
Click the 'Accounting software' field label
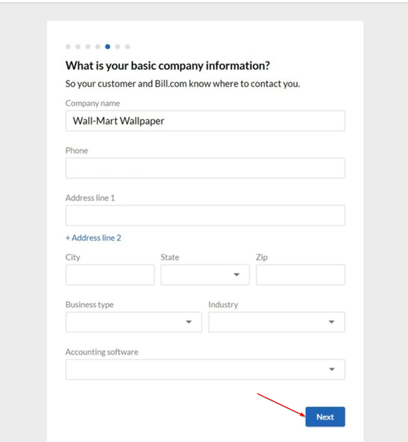click(102, 352)
